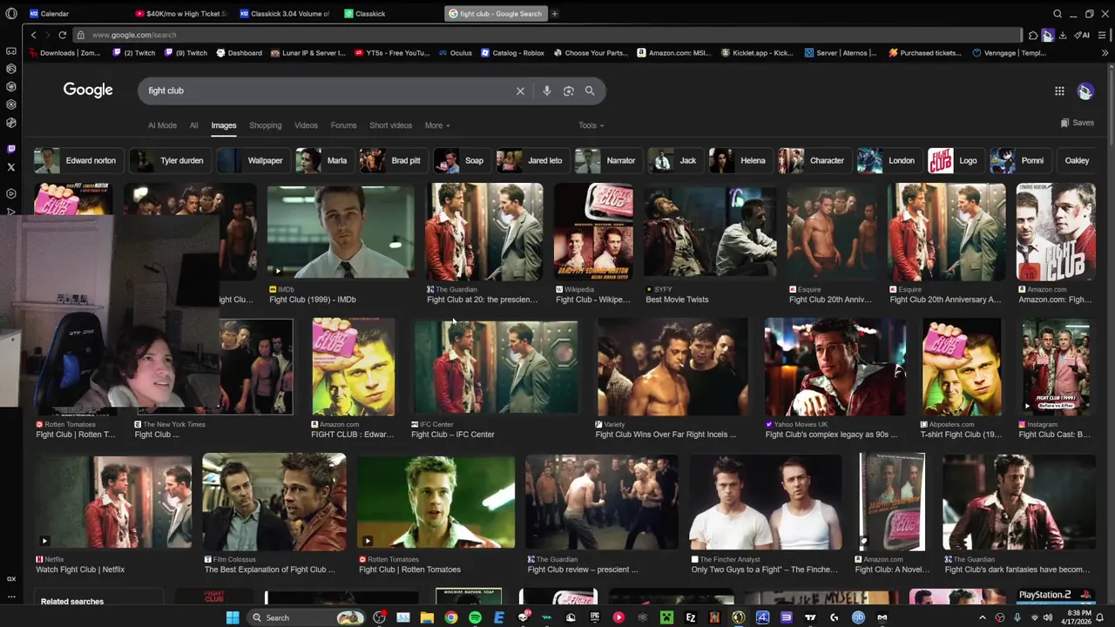Open Spotify from the taskbar
This screenshot has height=627, width=1115.
pyautogui.click(x=475, y=617)
